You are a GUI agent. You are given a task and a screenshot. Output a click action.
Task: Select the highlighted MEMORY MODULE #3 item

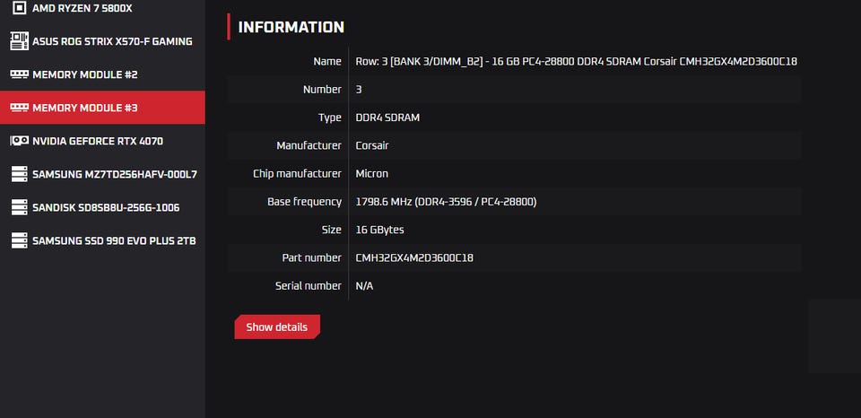[102, 108]
